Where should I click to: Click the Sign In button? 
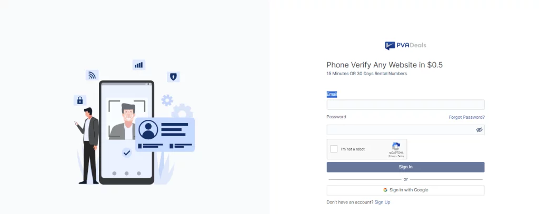click(x=405, y=167)
